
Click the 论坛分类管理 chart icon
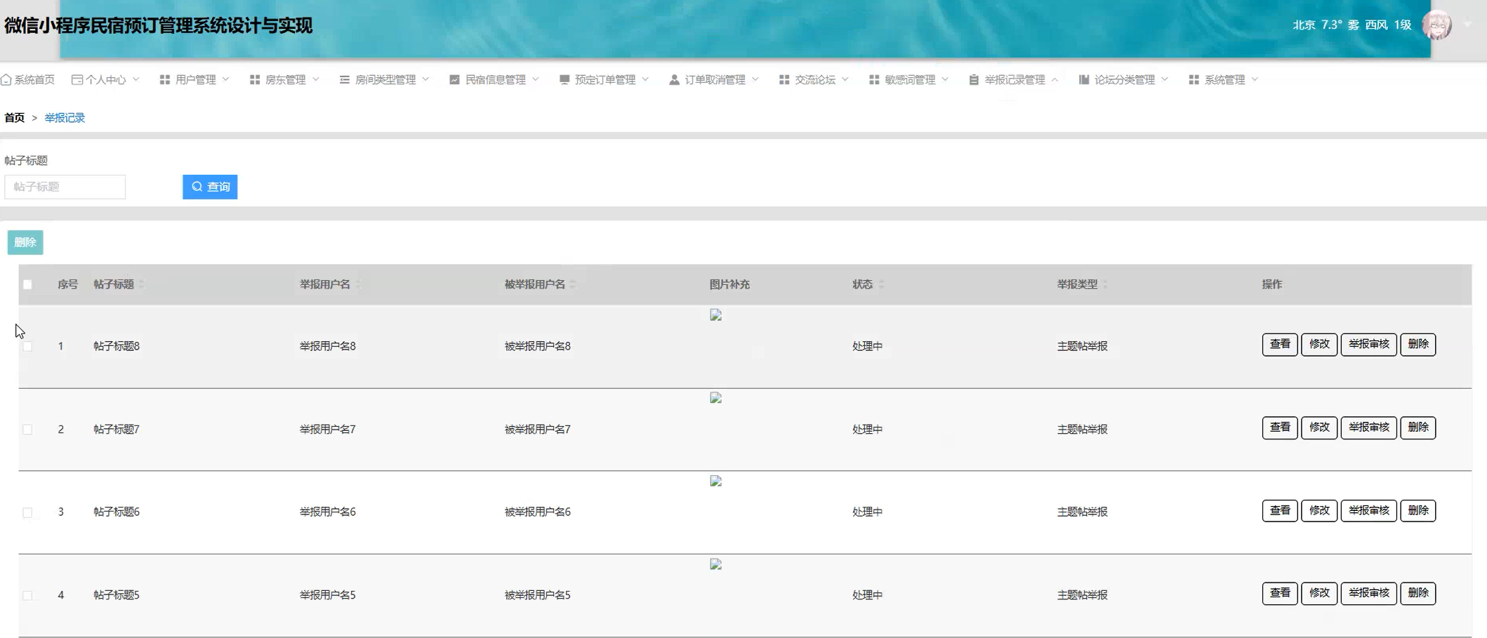coord(1084,80)
